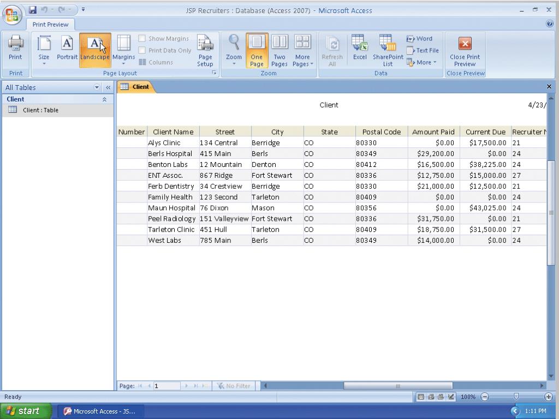Open the More export options dropdown
Viewport: 559px width, 419px height.
point(421,62)
